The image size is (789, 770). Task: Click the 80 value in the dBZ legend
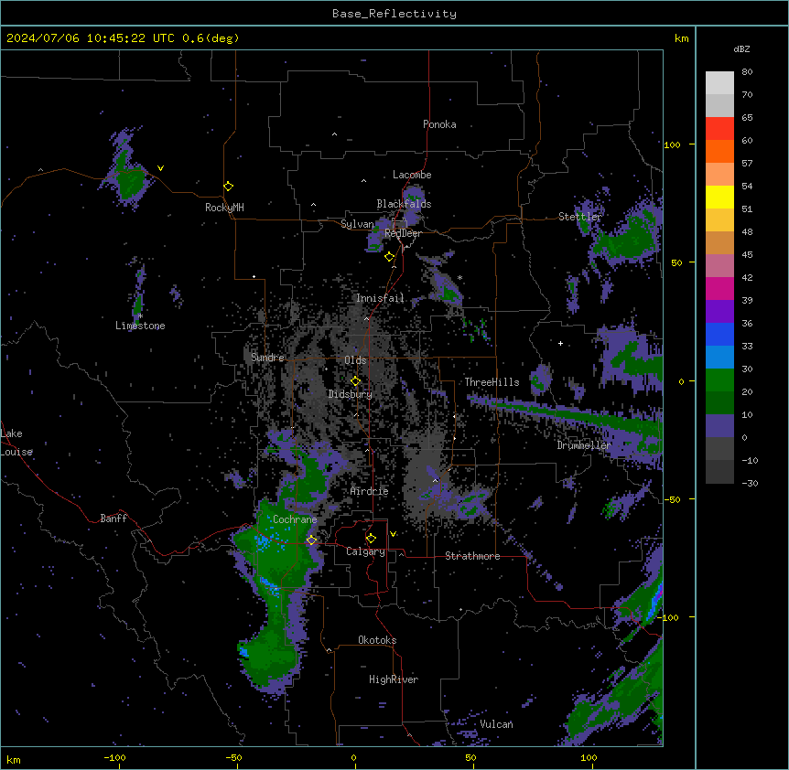coord(747,72)
